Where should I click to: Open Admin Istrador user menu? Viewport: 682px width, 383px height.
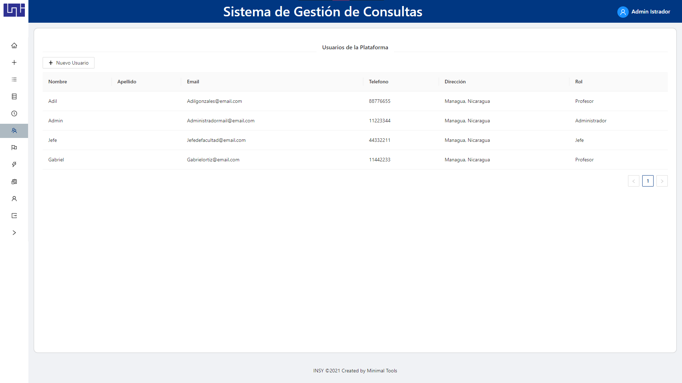tap(644, 12)
